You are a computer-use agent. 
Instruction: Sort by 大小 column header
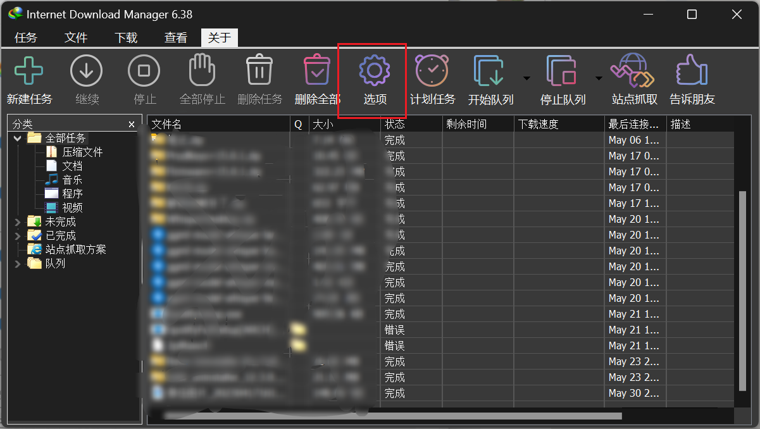coord(344,125)
